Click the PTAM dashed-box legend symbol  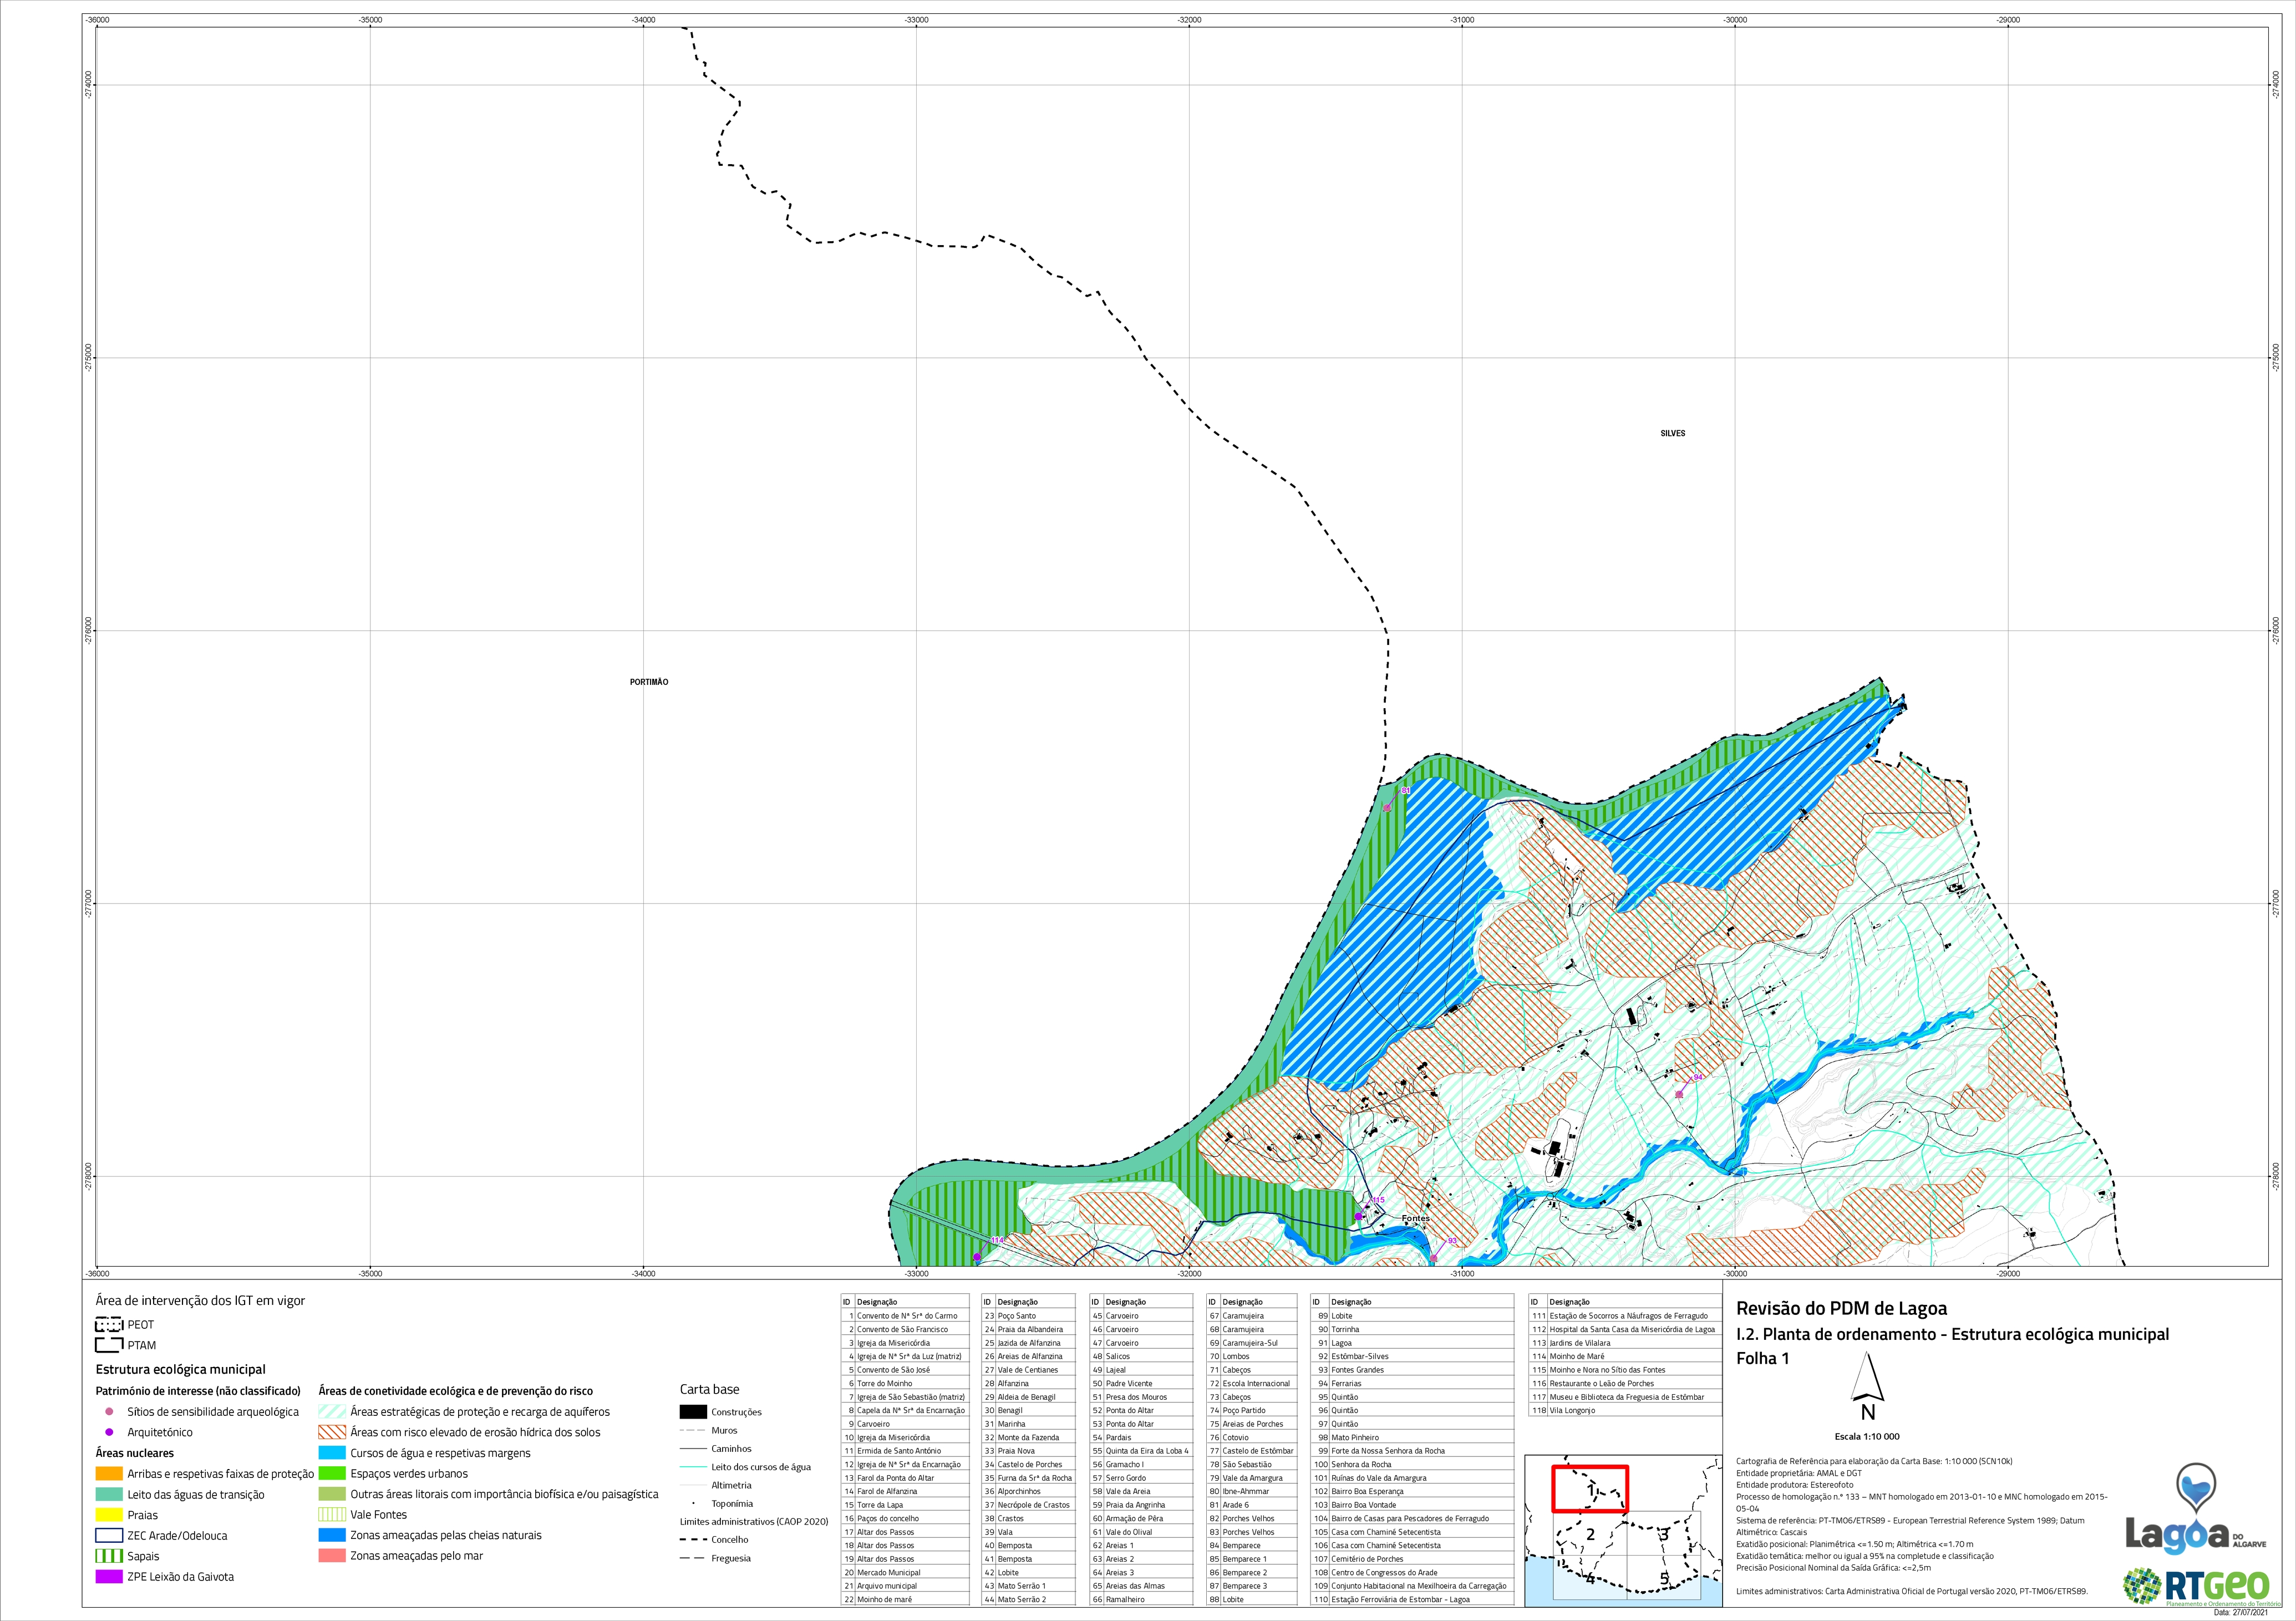[108, 1345]
